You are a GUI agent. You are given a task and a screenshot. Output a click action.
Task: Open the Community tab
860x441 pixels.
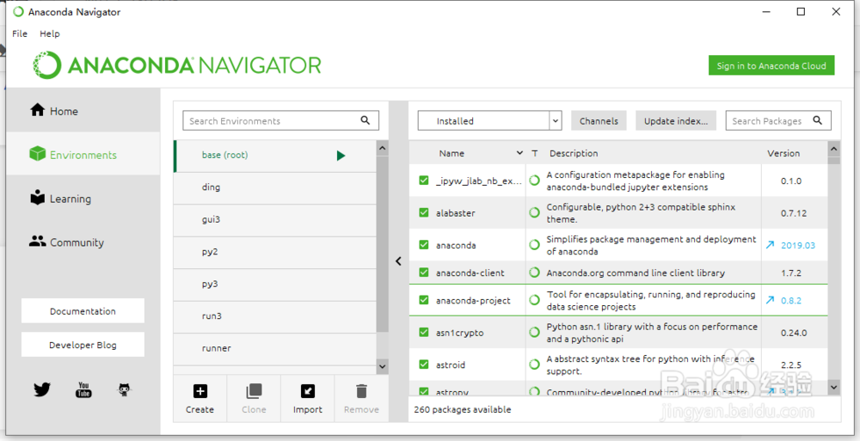click(x=83, y=242)
